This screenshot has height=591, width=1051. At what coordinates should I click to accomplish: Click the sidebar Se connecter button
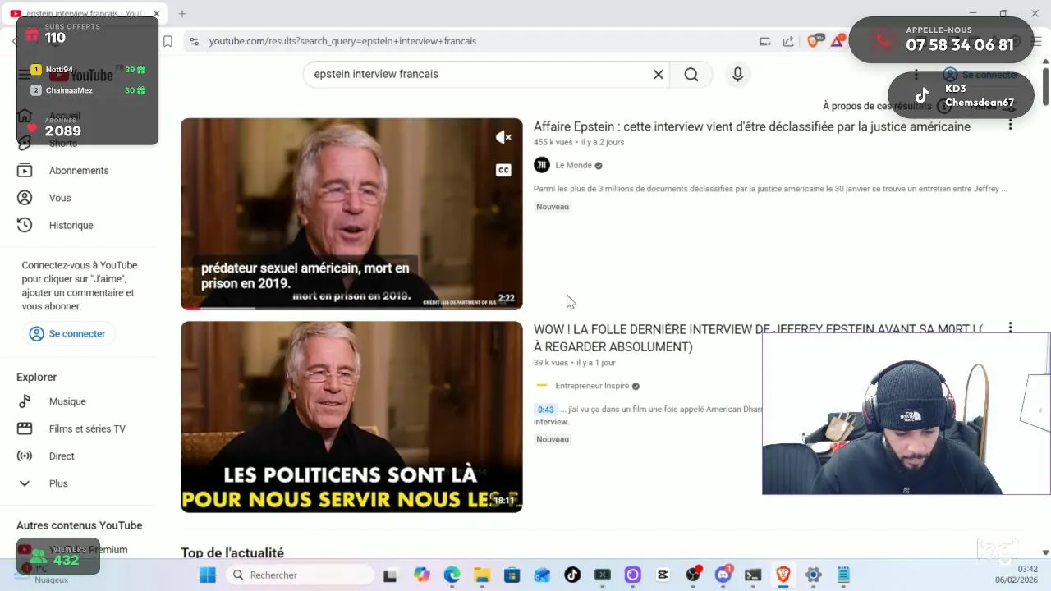click(68, 334)
